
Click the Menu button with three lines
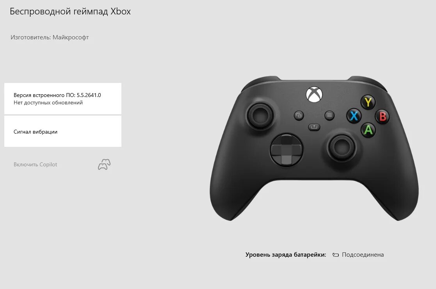(x=329, y=115)
